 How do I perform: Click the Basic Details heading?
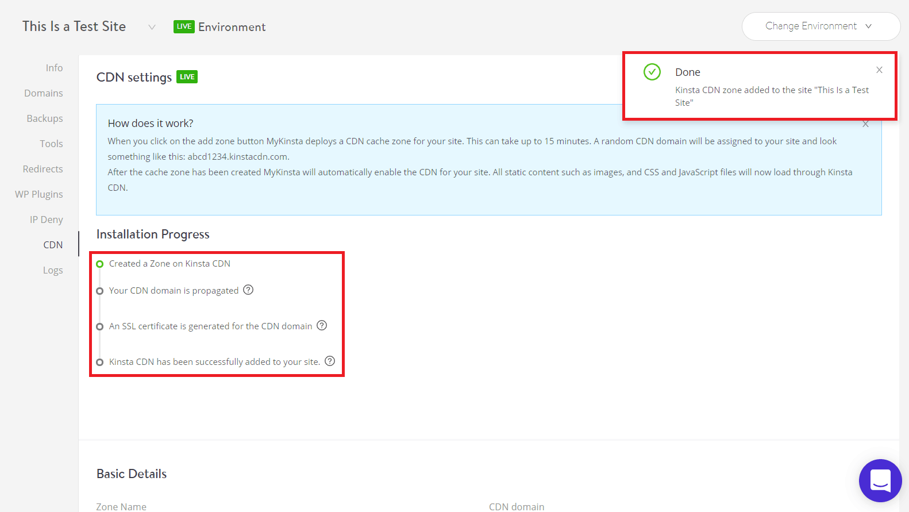tap(132, 473)
